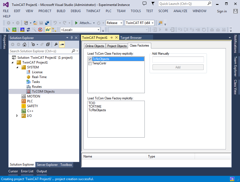240x182 pixels.
Task: Click the user account avatar icon
Action: click(x=235, y=11)
